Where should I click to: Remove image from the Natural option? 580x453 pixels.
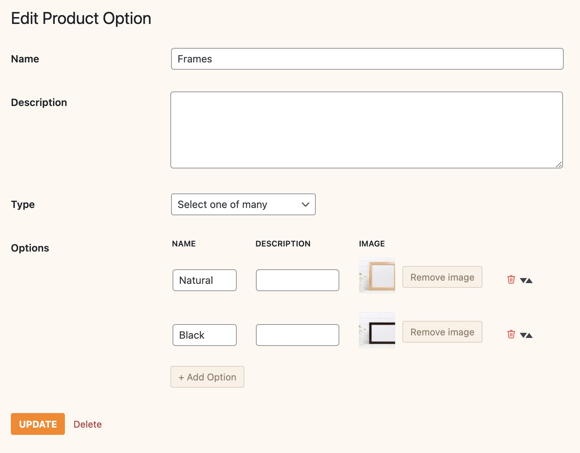[442, 277]
